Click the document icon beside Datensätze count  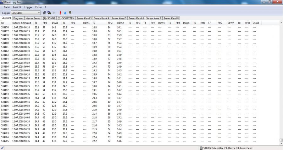[201, 148]
